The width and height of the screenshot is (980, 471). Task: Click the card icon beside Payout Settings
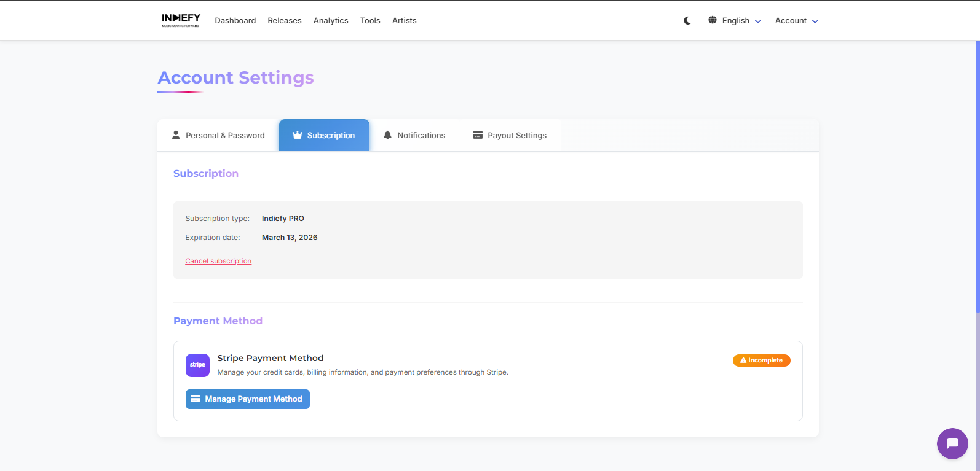pyautogui.click(x=478, y=135)
